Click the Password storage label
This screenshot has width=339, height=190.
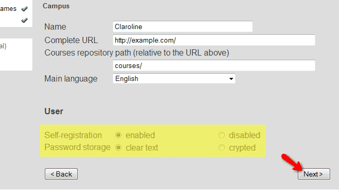pyautogui.click(x=77, y=147)
